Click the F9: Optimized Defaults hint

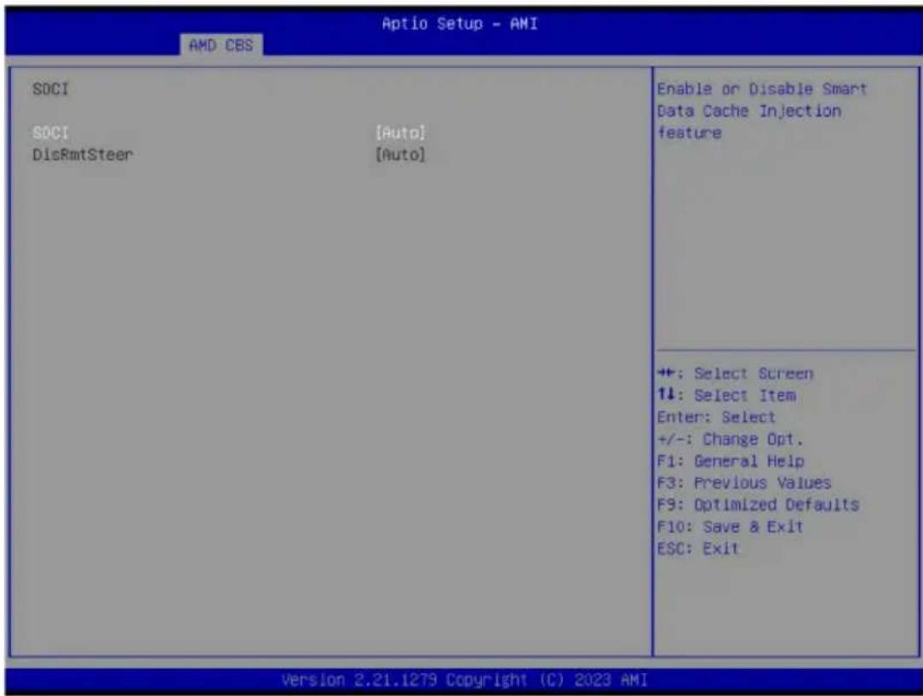pos(758,505)
